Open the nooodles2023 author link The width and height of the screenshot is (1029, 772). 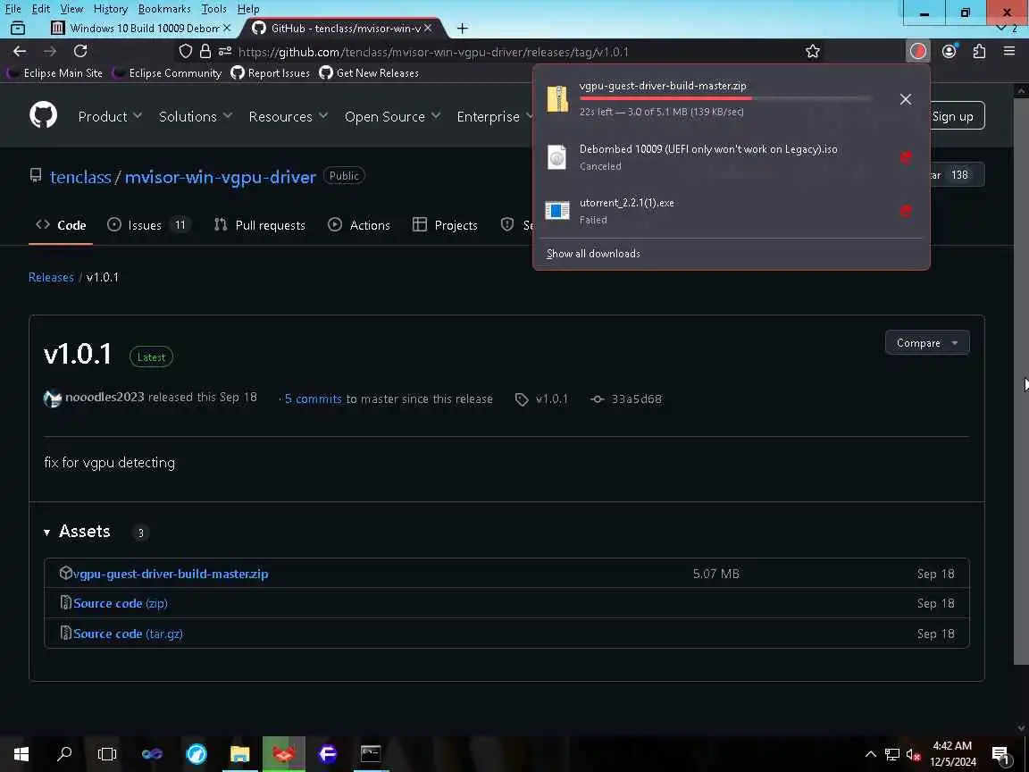(105, 397)
